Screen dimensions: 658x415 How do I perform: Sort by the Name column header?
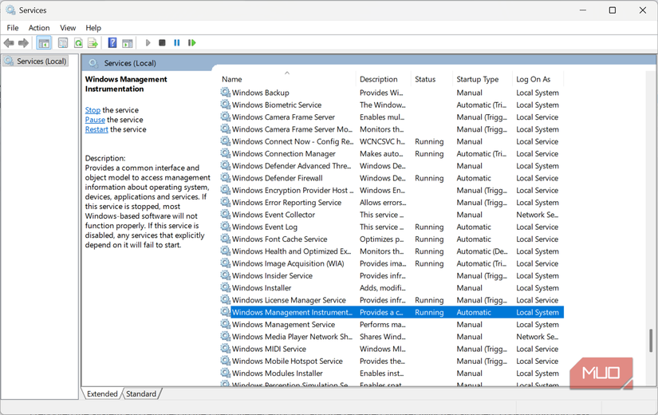tap(287, 79)
